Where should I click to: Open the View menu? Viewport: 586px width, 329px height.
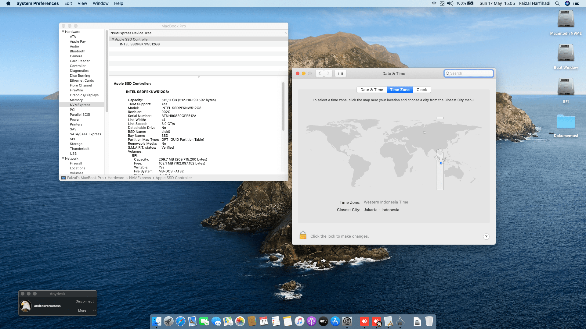tap(82, 3)
